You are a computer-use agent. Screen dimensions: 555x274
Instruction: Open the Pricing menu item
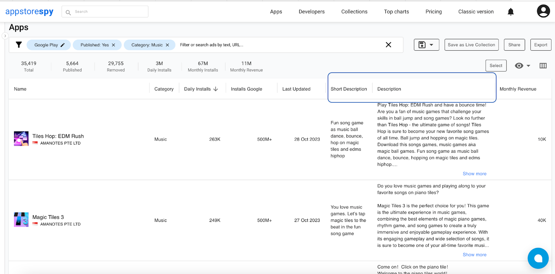(434, 11)
